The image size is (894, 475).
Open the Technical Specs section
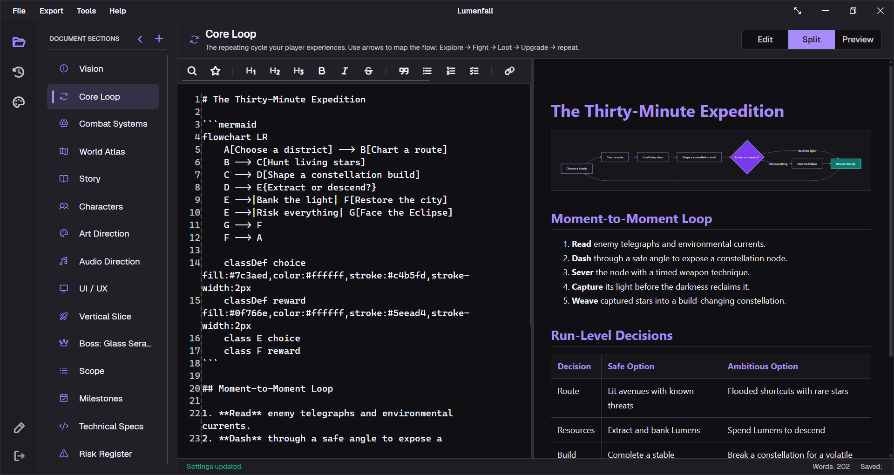(x=103, y=427)
